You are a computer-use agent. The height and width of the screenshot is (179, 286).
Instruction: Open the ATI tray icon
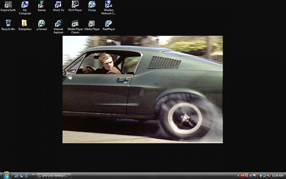242,175
